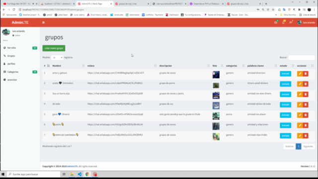Edit the 'packs' group row
Screen dimensions: 318x179
(300, 125)
